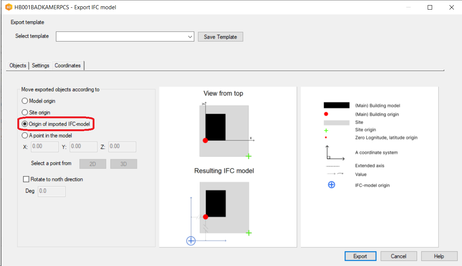Viewport: 462px width, 266px height.
Task: Enable Rotate to north direction checkbox
Action: (26, 179)
